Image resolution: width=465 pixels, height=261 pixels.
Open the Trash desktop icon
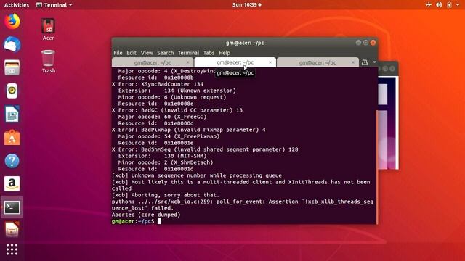click(49, 62)
